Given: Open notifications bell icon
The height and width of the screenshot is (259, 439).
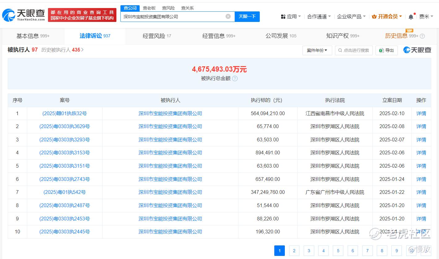Looking at the screenshot, I should [x=411, y=17].
